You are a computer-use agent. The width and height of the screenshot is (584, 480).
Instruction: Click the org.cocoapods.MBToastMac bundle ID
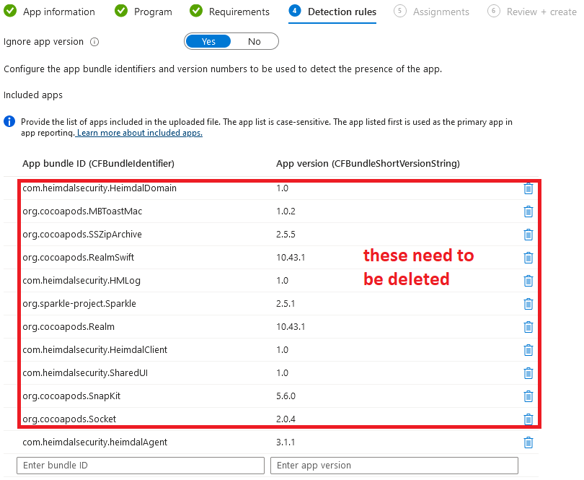coord(82,211)
